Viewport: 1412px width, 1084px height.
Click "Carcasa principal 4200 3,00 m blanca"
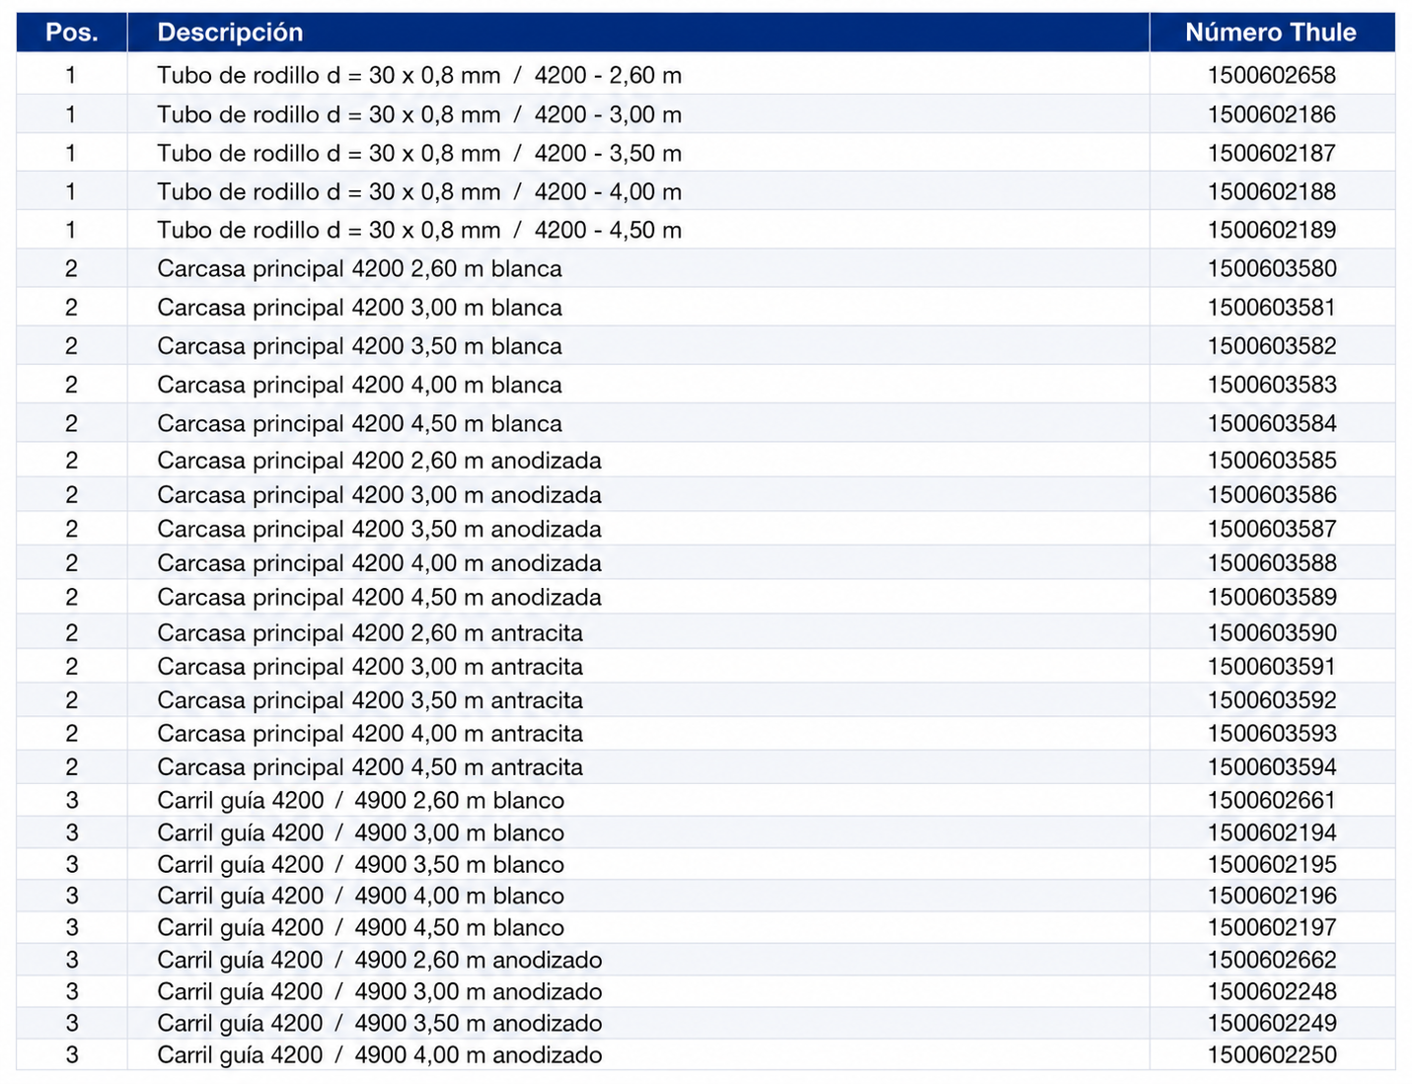click(360, 308)
